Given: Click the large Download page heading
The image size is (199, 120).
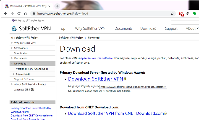Looking at the screenshot, I should click(77, 49).
